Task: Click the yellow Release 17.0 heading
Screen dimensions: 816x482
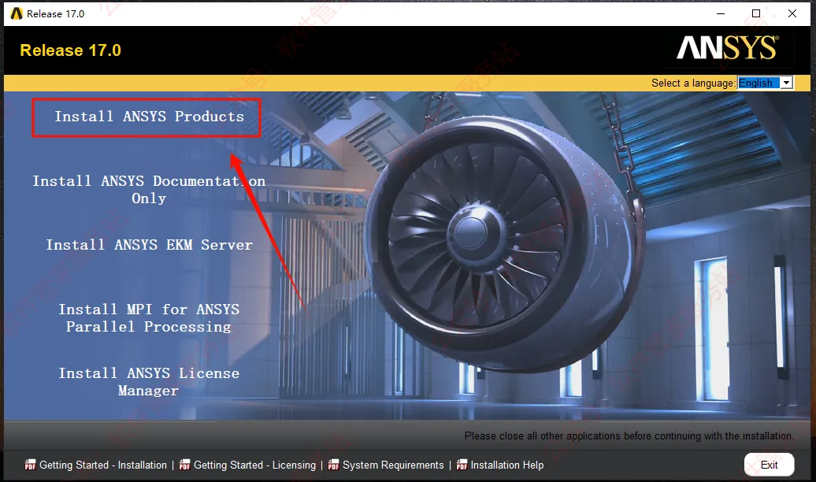Action: click(70, 50)
